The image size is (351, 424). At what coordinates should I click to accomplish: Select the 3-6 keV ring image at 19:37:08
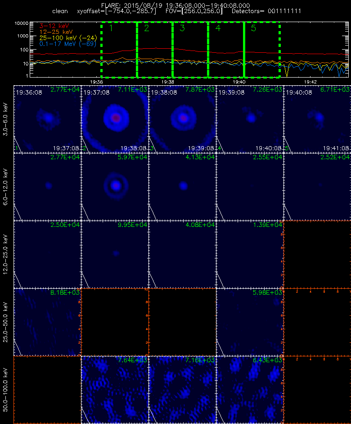pos(115,119)
